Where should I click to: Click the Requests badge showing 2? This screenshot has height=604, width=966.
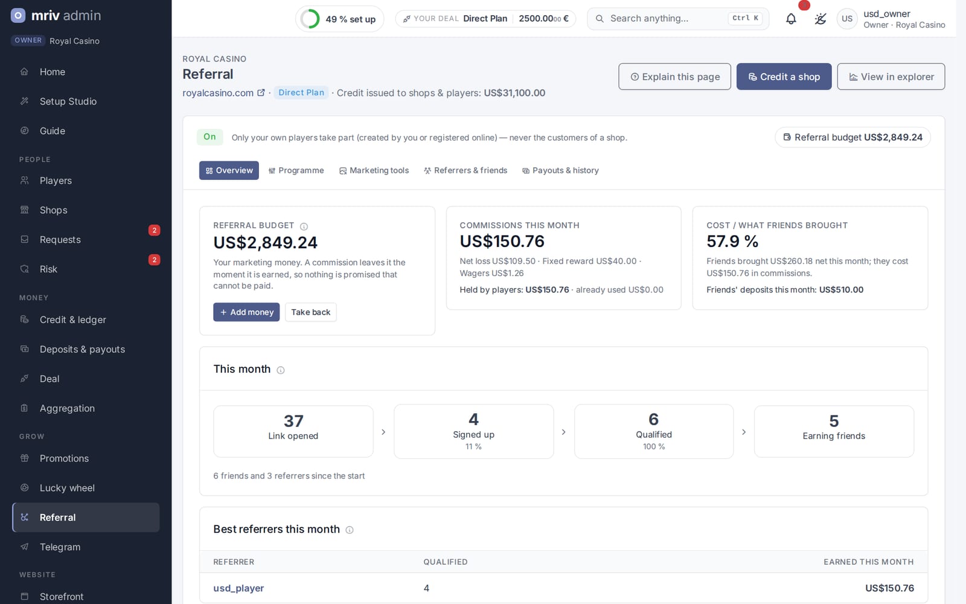click(155, 230)
